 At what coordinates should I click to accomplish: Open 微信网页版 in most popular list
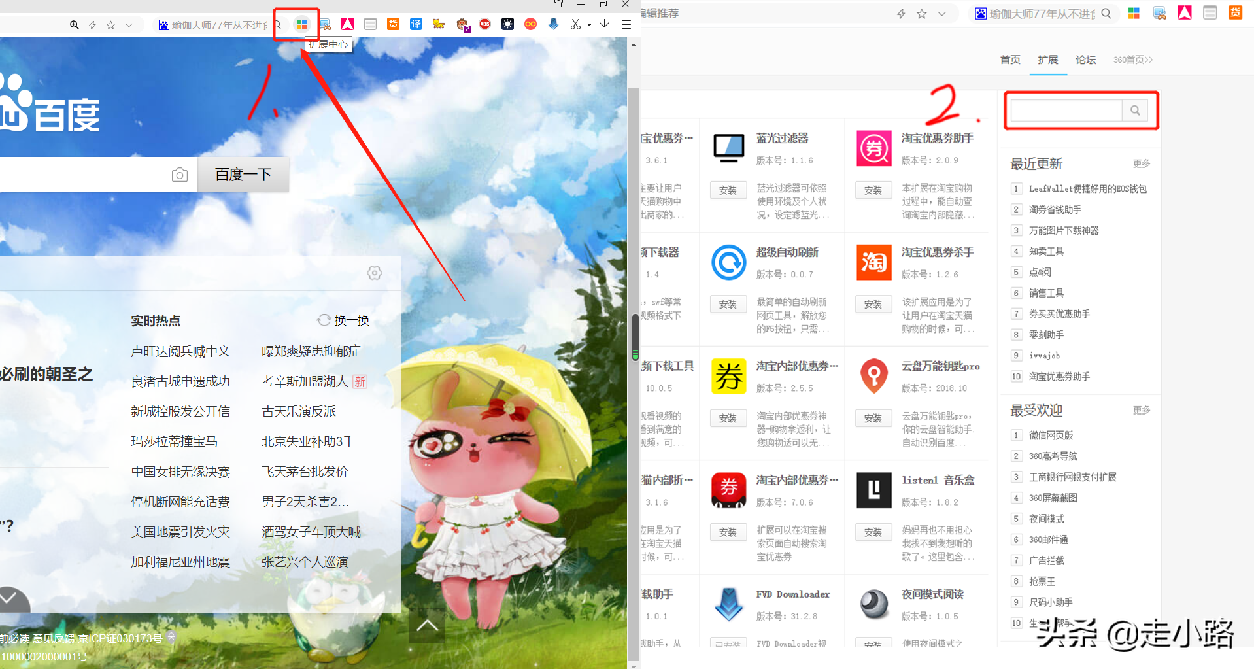(1051, 435)
